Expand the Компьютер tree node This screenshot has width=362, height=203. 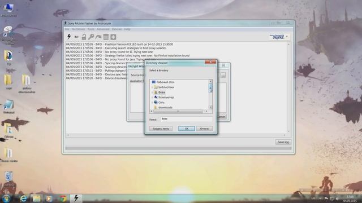[x=152, y=98]
